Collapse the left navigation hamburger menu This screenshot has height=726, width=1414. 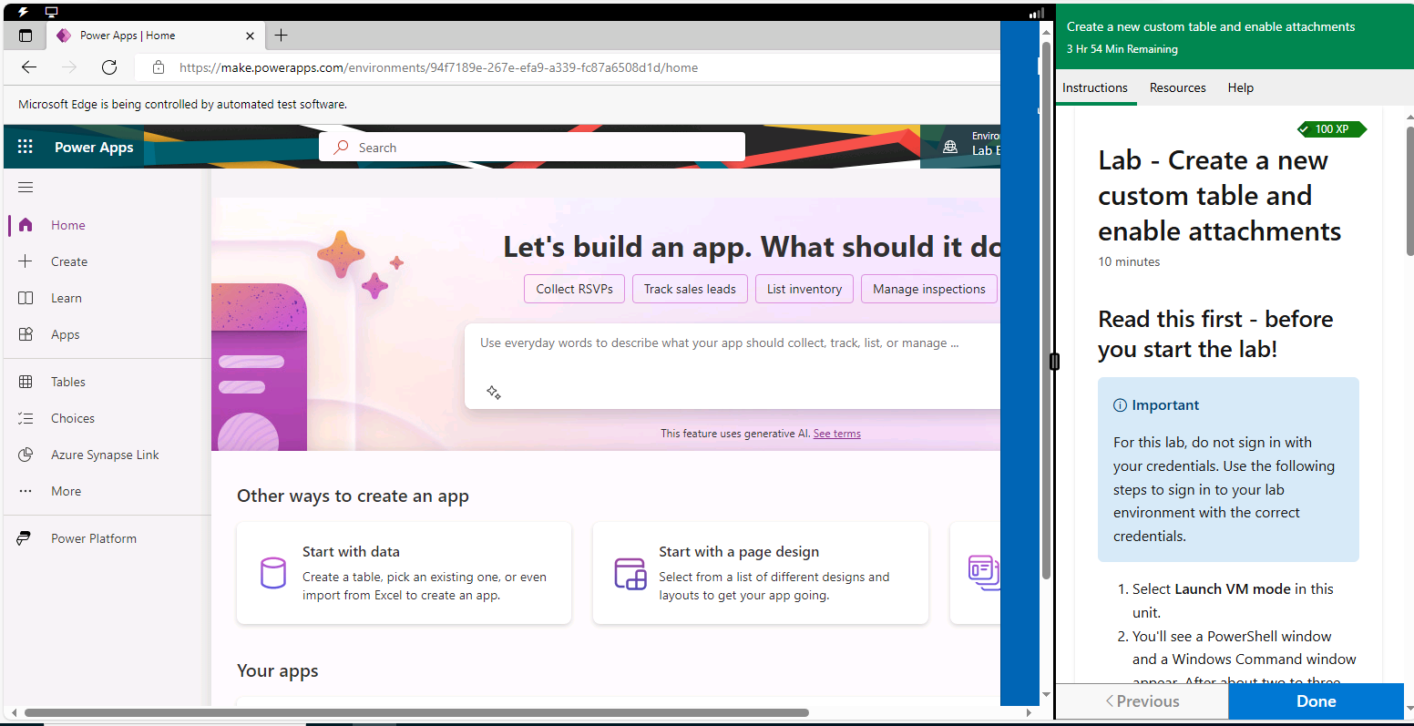(x=26, y=188)
